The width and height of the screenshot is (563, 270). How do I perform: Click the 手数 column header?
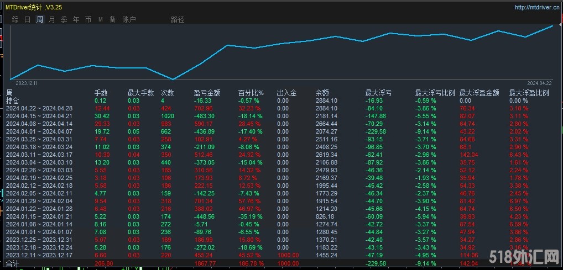coord(101,93)
